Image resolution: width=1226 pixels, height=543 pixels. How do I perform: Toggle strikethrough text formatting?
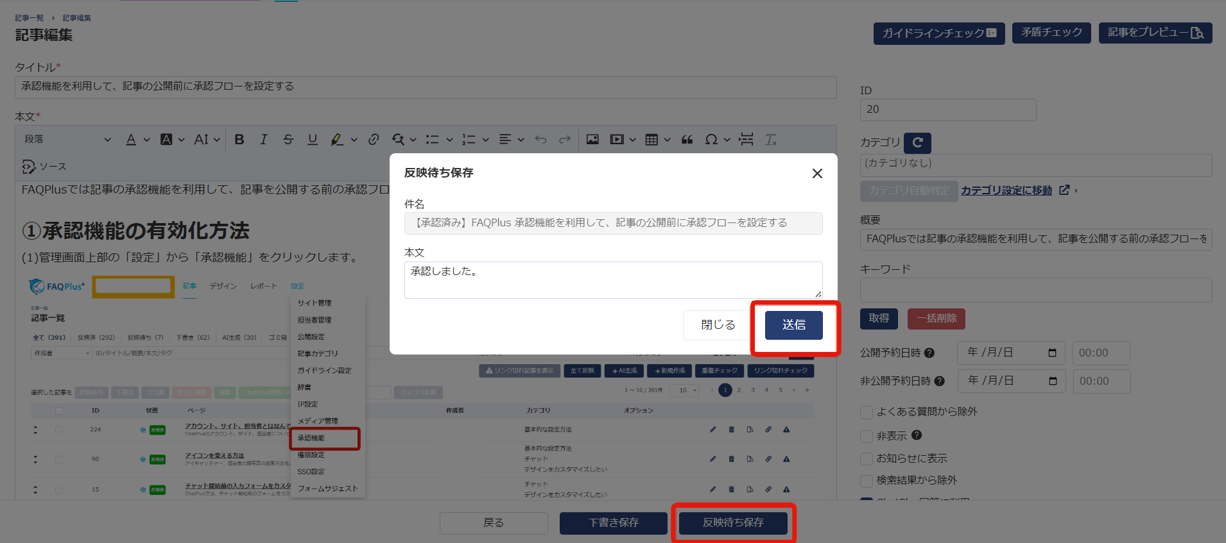coord(288,140)
